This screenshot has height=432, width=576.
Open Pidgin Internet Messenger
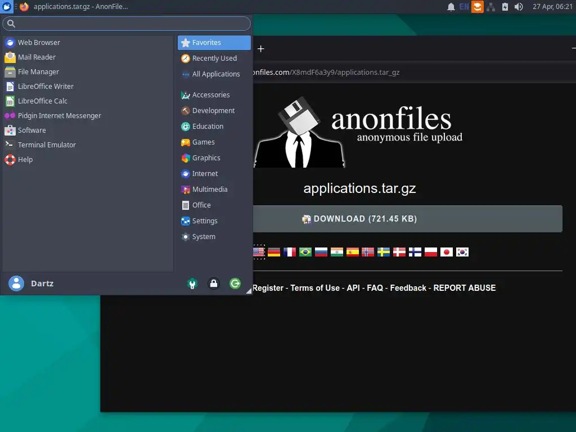click(x=87, y=116)
